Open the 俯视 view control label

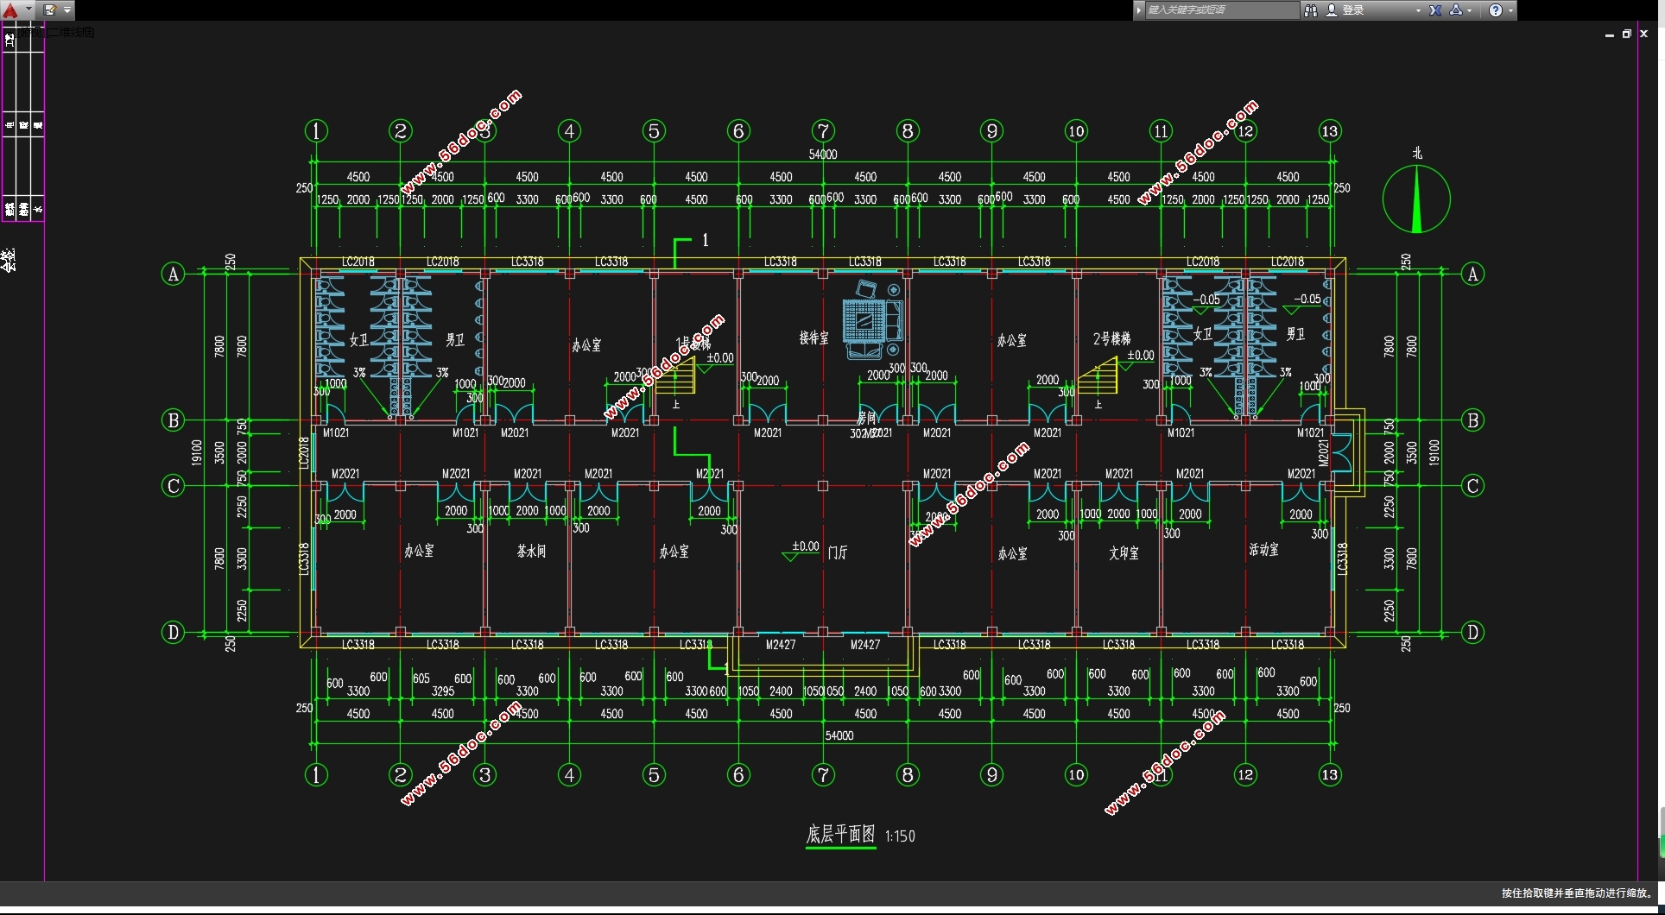[x=31, y=32]
